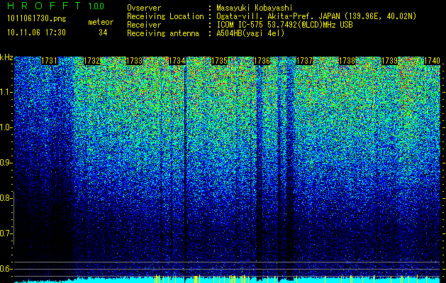The height and width of the screenshot is (283, 446).
Task: Click the meteor label
Action: click(x=101, y=22)
